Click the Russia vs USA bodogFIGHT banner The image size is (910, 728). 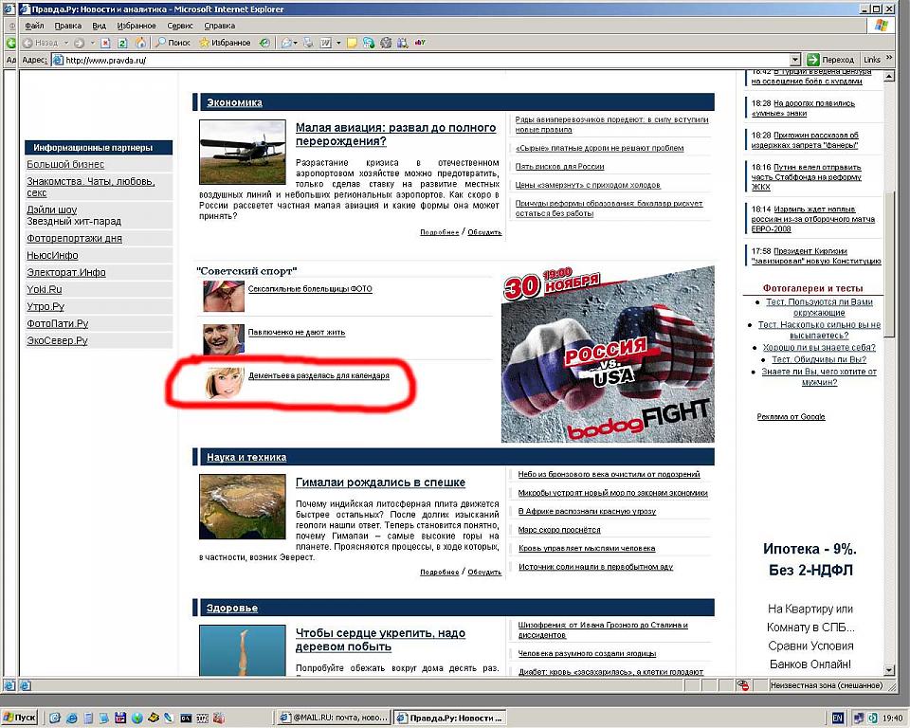click(608, 358)
